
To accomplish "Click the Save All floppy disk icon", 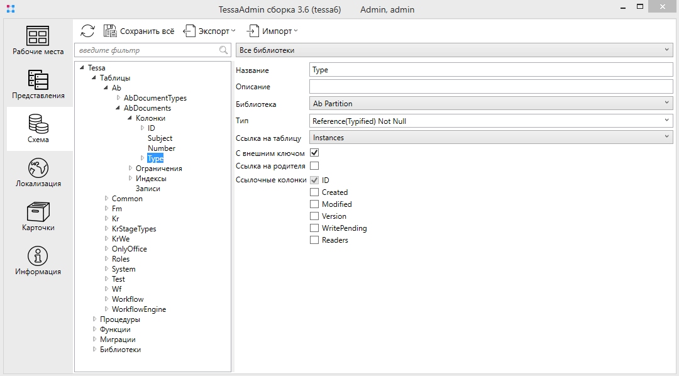I will coord(110,31).
